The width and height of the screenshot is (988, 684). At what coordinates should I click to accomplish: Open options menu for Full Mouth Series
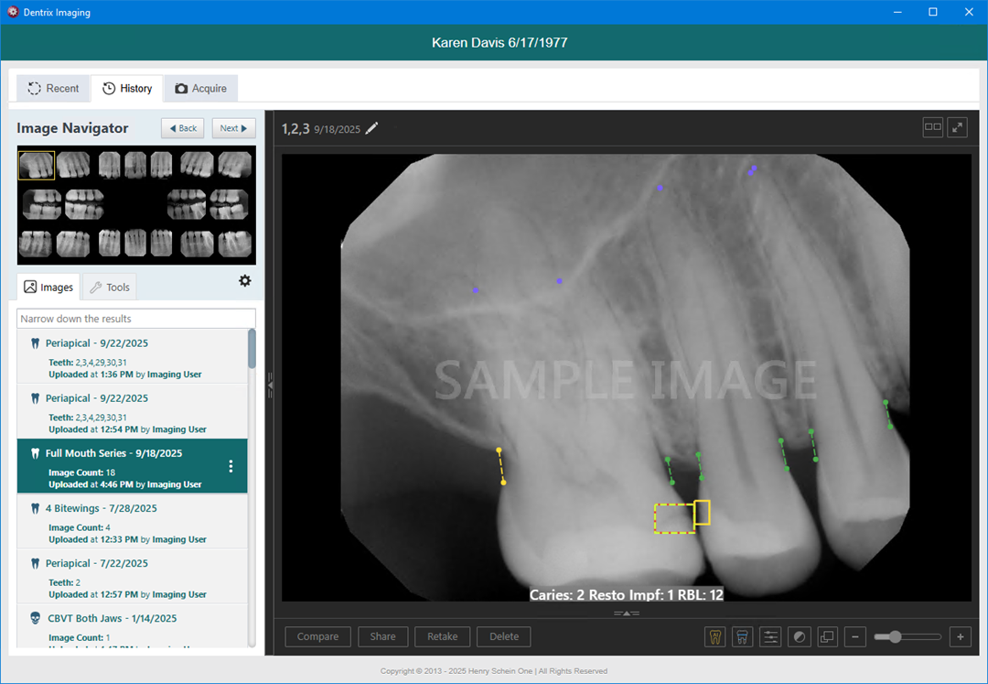pos(231,466)
